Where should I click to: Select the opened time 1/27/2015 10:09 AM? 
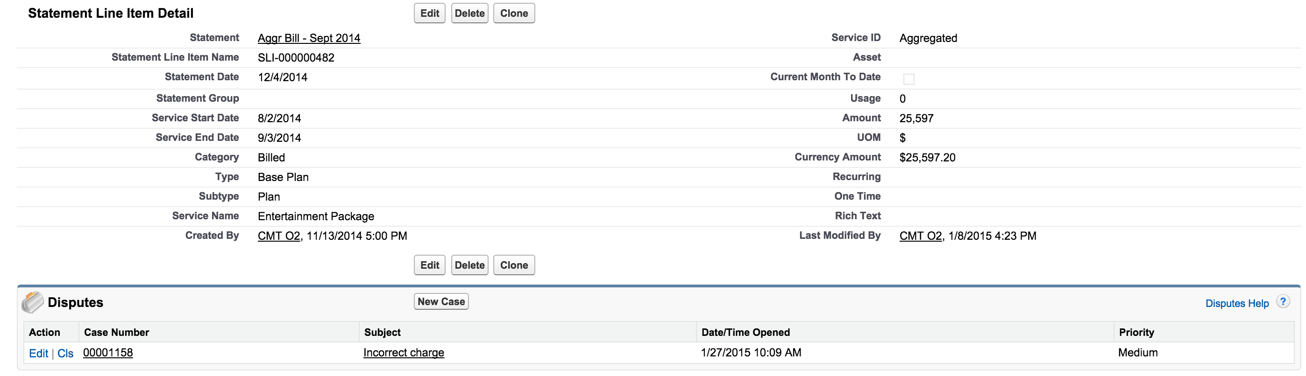point(752,353)
